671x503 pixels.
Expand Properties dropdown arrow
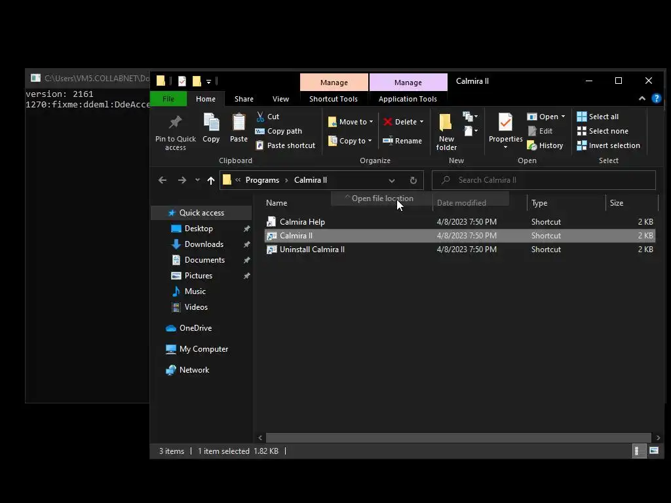pyautogui.click(x=505, y=147)
